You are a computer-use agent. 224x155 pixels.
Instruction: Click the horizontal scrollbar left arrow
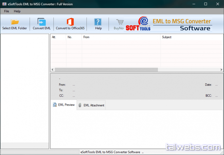point(52,70)
